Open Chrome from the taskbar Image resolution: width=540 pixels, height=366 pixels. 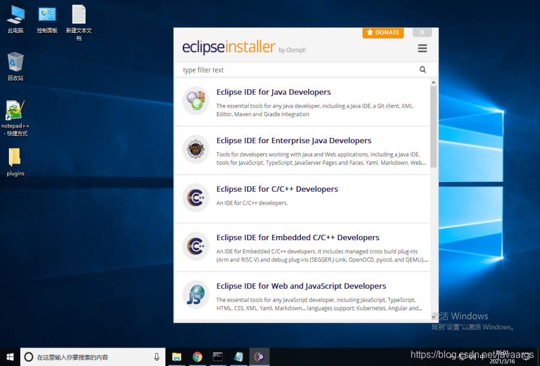[197, 357]
